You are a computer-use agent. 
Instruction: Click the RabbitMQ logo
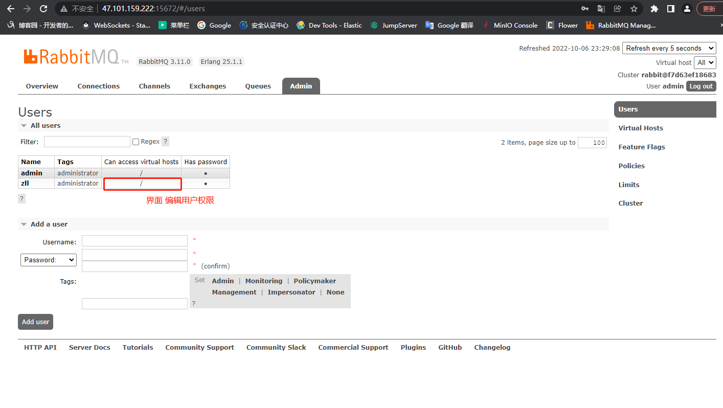point(76,57)
